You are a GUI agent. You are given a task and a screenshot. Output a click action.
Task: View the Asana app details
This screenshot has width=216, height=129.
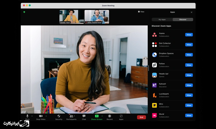189,35
